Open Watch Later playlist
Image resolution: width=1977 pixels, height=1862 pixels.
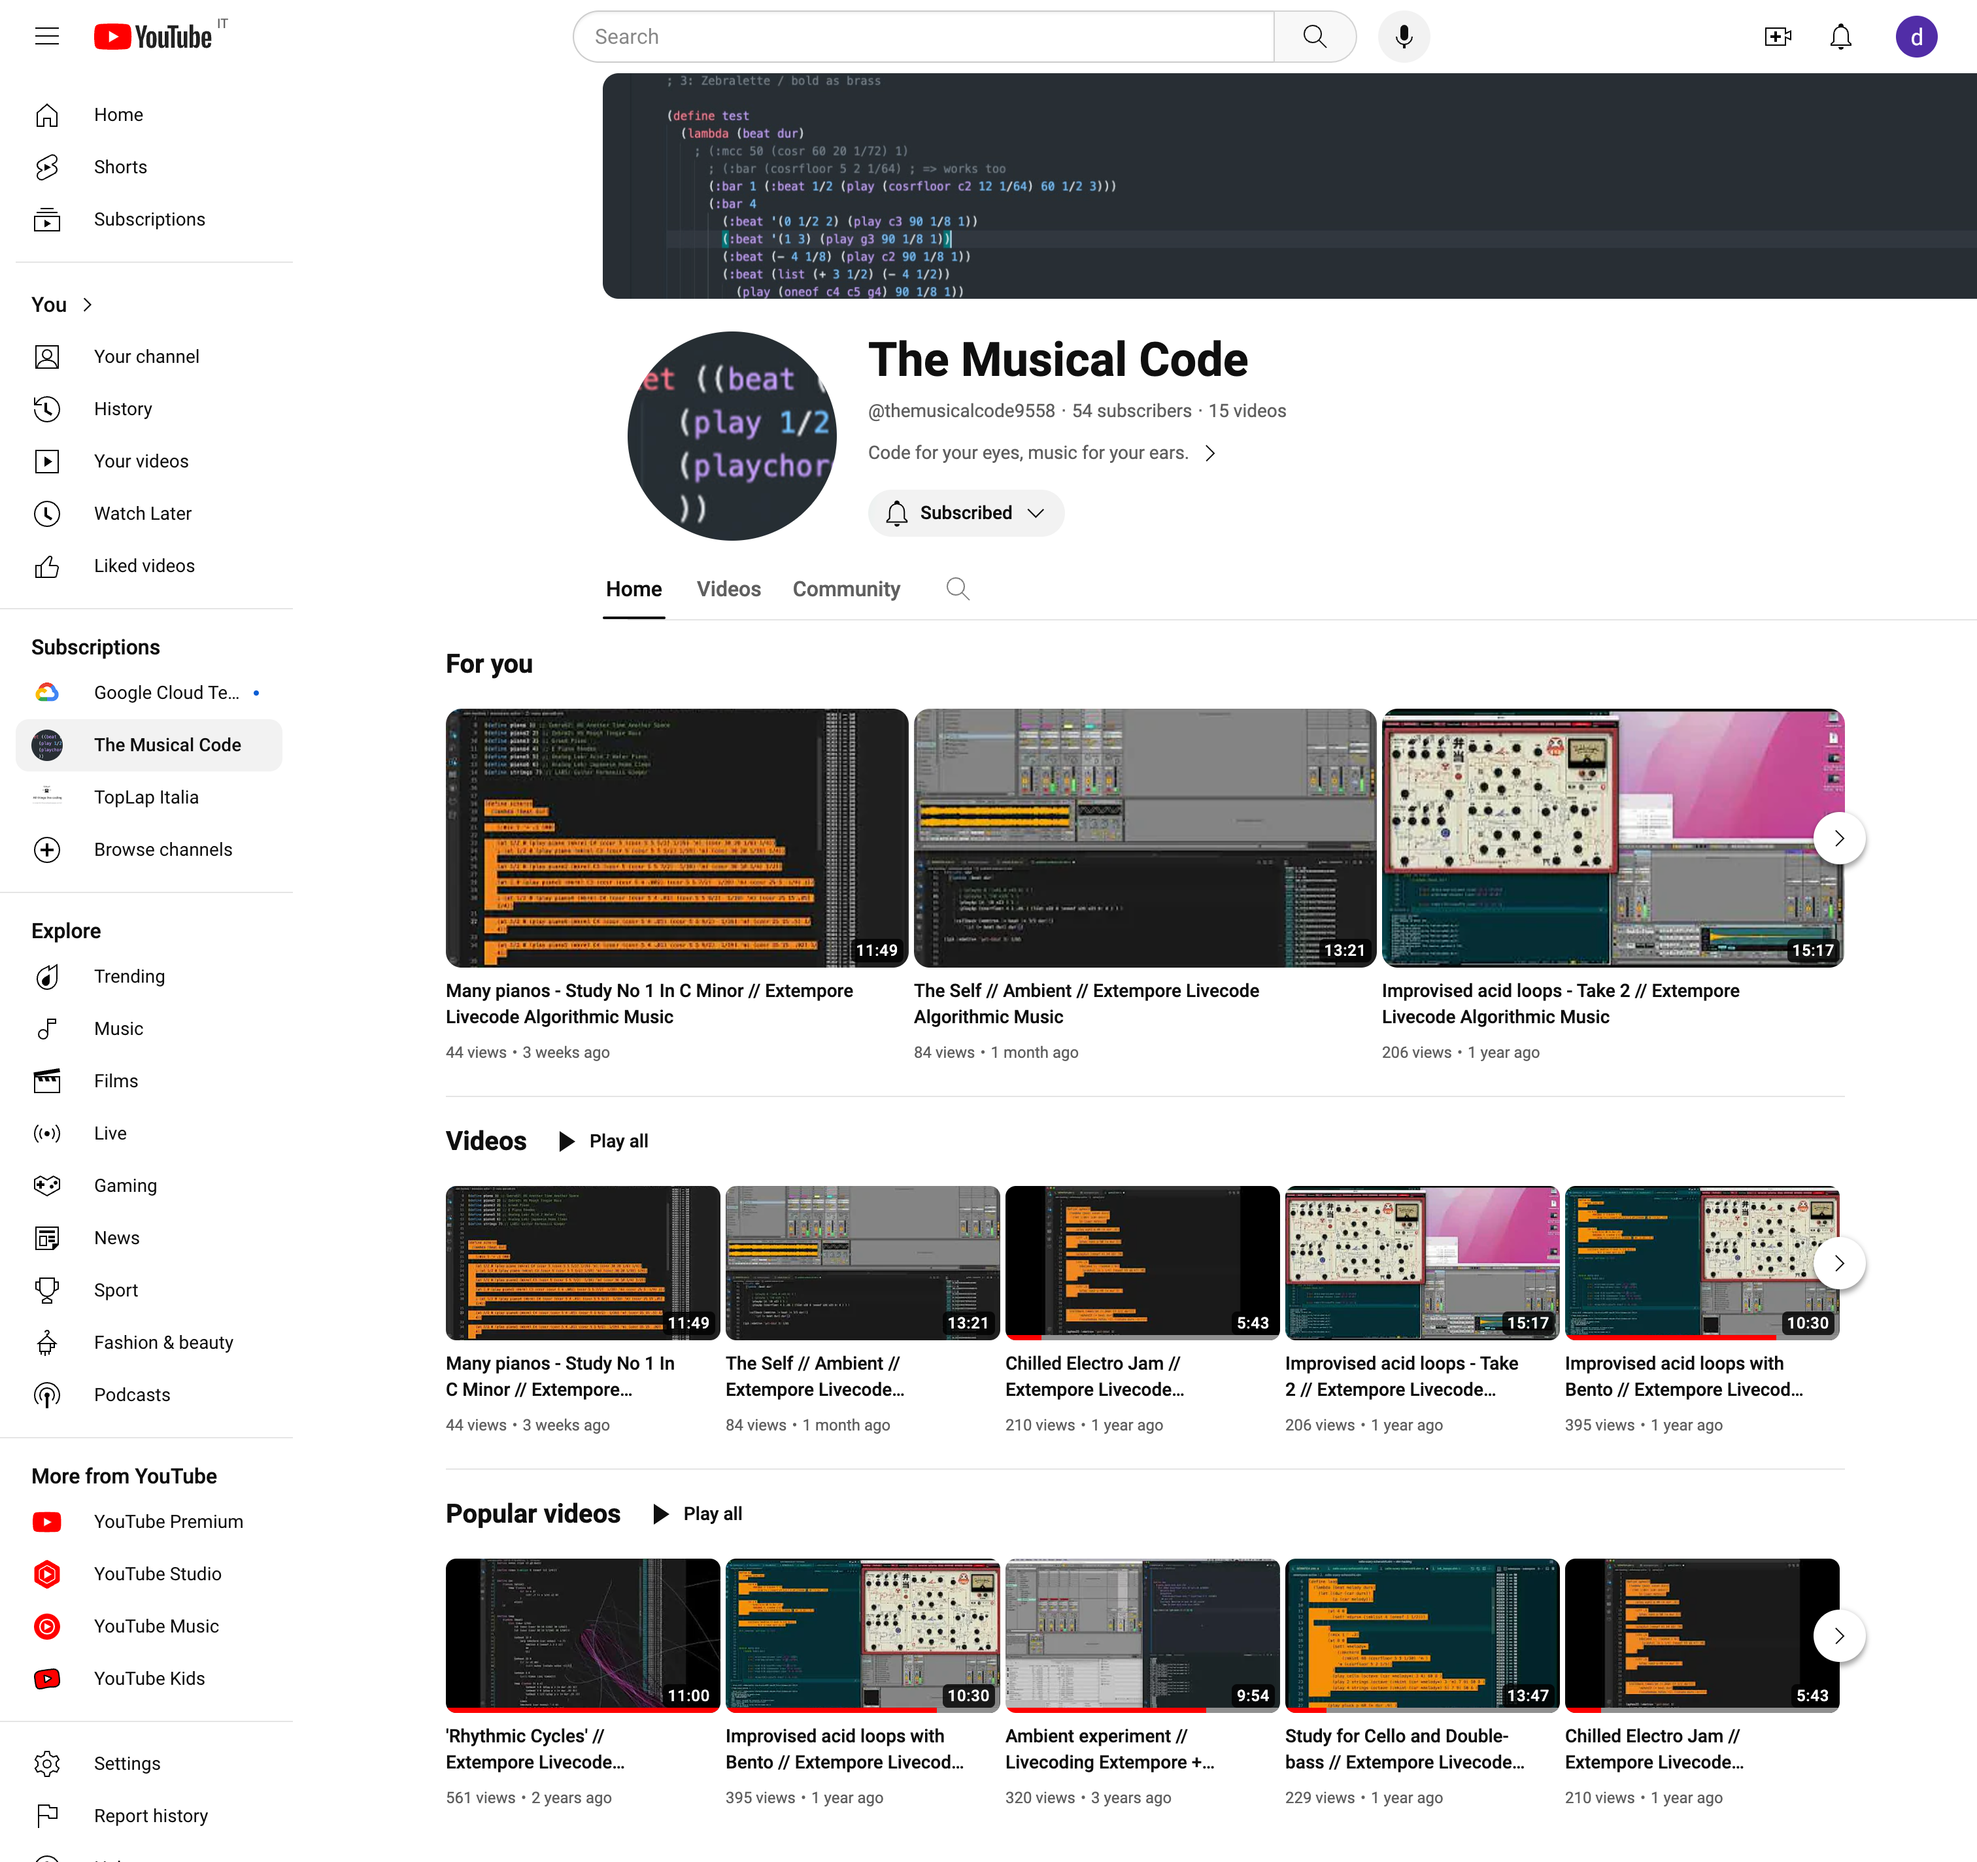tap(149, 513)
